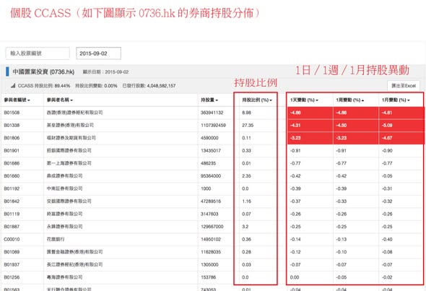Select holding ratio value 27.35
426x291 pixels.
coord(248,125)
